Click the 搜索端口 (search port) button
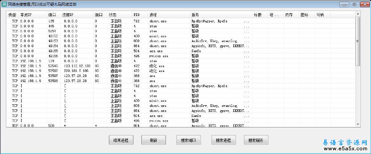 189,140
